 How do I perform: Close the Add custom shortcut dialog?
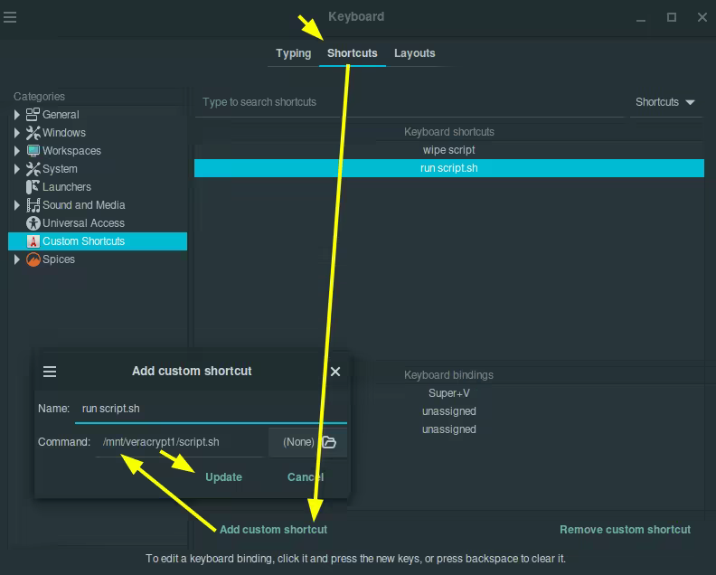tap(335, 372)
